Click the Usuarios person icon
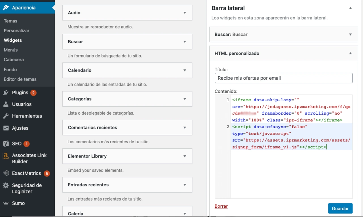This screenshot has width=363, height=217. pos(6,104)
